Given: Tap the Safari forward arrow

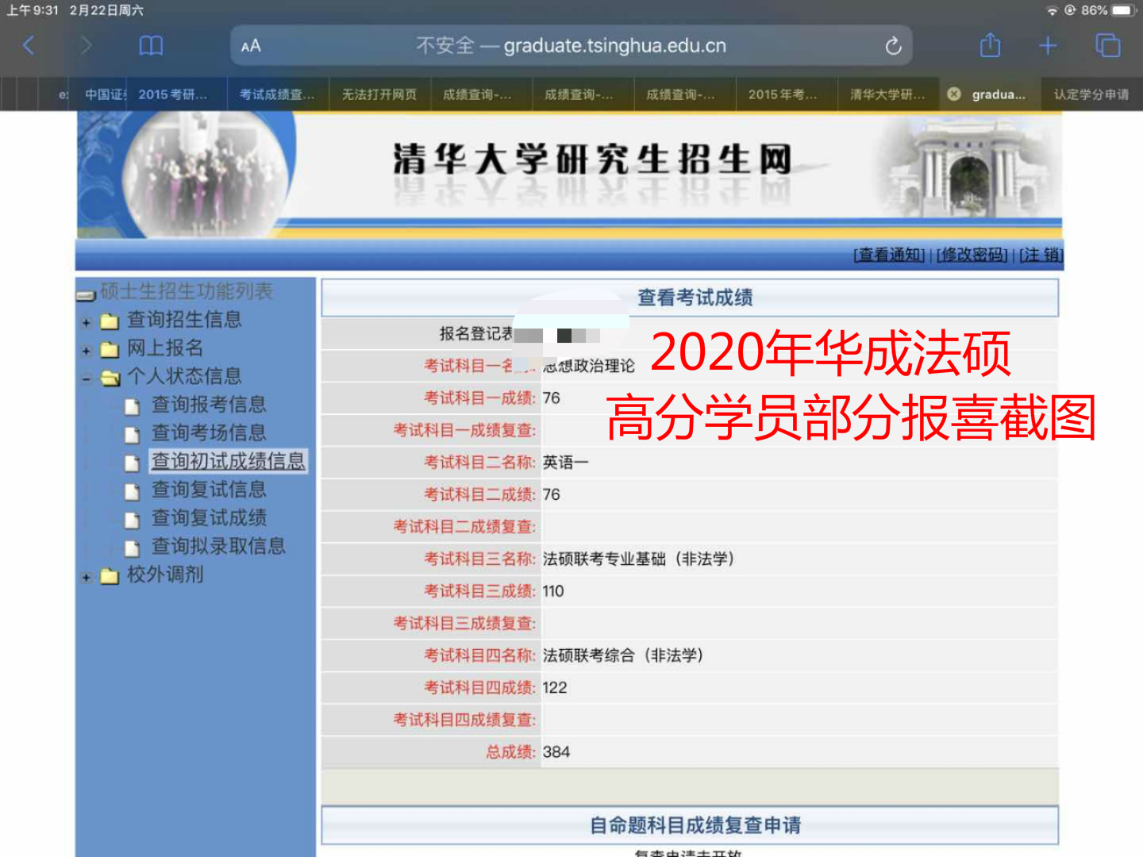Looking at the screenshot, I should tap(86, 45).
